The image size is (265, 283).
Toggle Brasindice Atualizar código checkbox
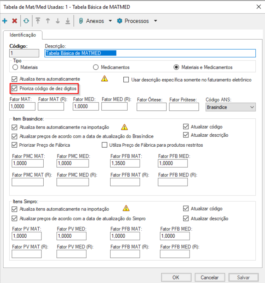(x=186, y=127)
